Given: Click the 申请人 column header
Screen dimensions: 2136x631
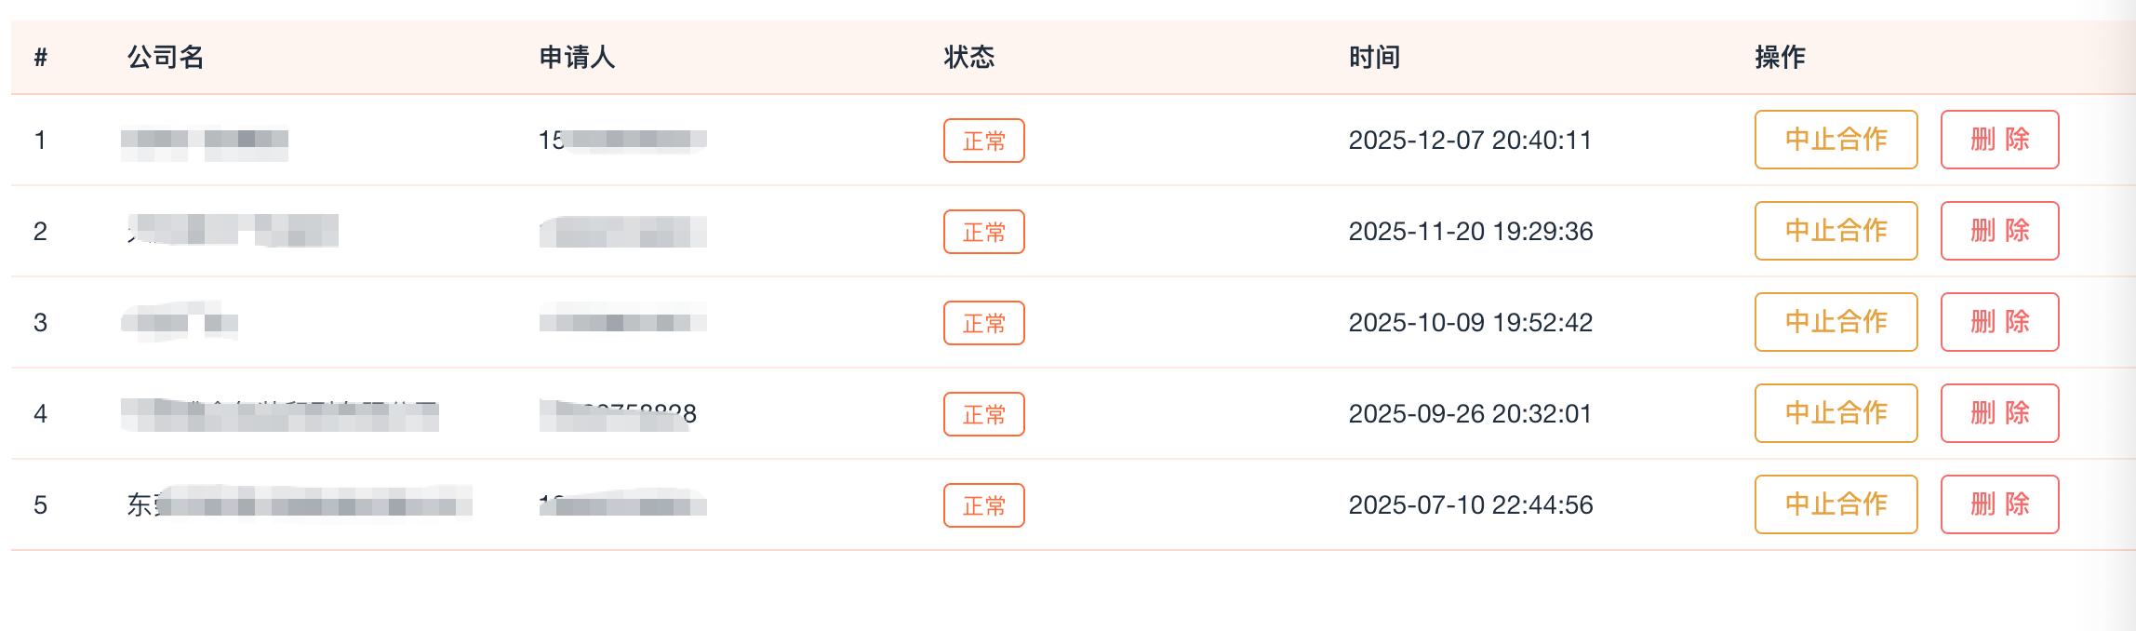Looking at the screenshot, I should (x=577, y=58).
